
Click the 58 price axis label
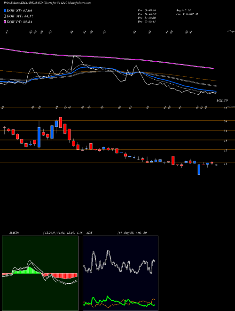coord(225,108)
